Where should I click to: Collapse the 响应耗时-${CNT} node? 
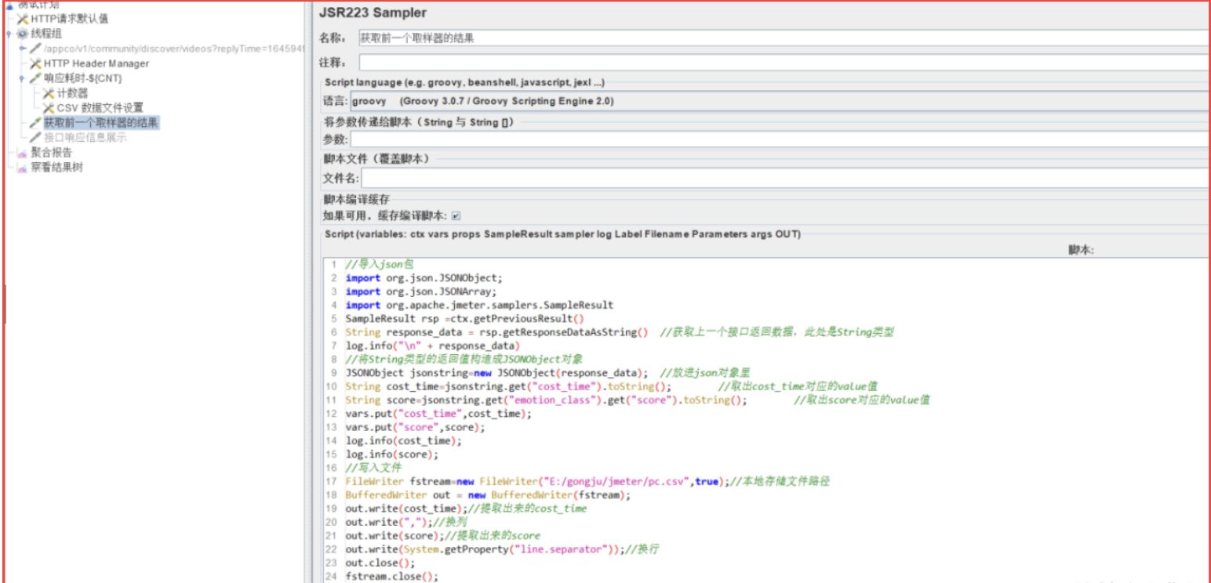point(23,78)
